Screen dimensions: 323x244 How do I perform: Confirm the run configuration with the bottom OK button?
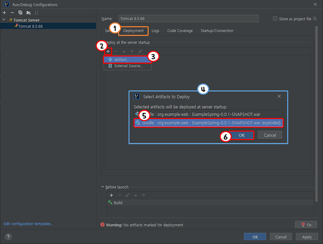pyautogui.click(x=255, y=237)
